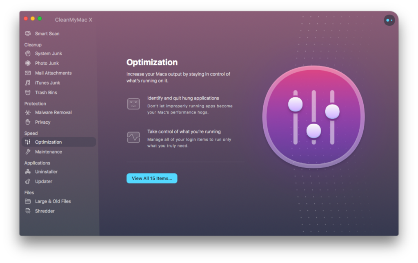Image resolution: width=418 pixels, height=263 pixels.
Task: Click the Optimization sliders icon in sidebar
Action: pos(28,142)
